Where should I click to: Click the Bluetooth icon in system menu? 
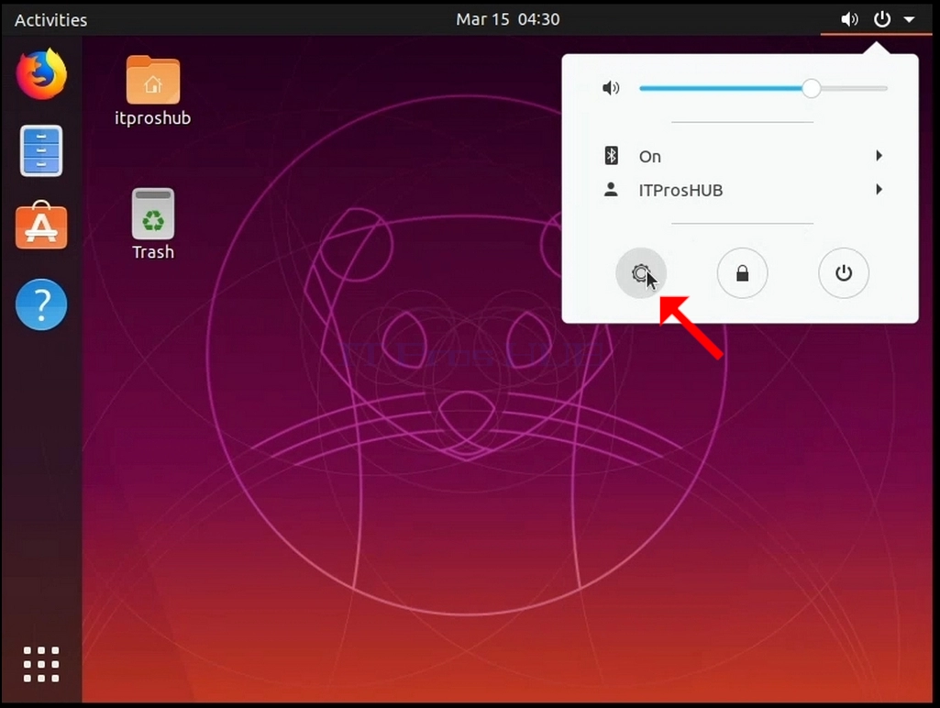pos(611,156)
